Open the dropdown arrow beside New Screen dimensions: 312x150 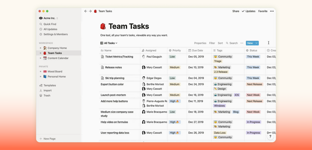257,43
